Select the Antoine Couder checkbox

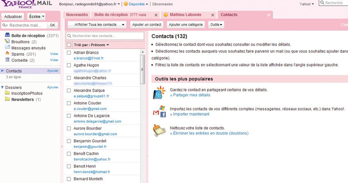[x=69, y=103]
